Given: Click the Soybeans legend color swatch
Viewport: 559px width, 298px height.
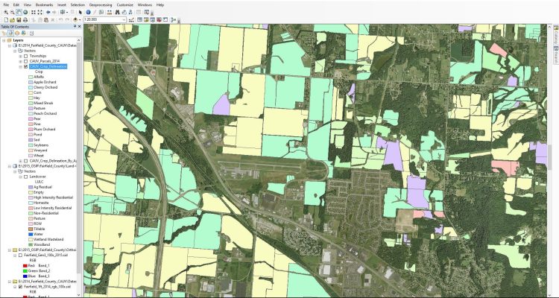Looking at the screenshot, I should pos(30,144).
